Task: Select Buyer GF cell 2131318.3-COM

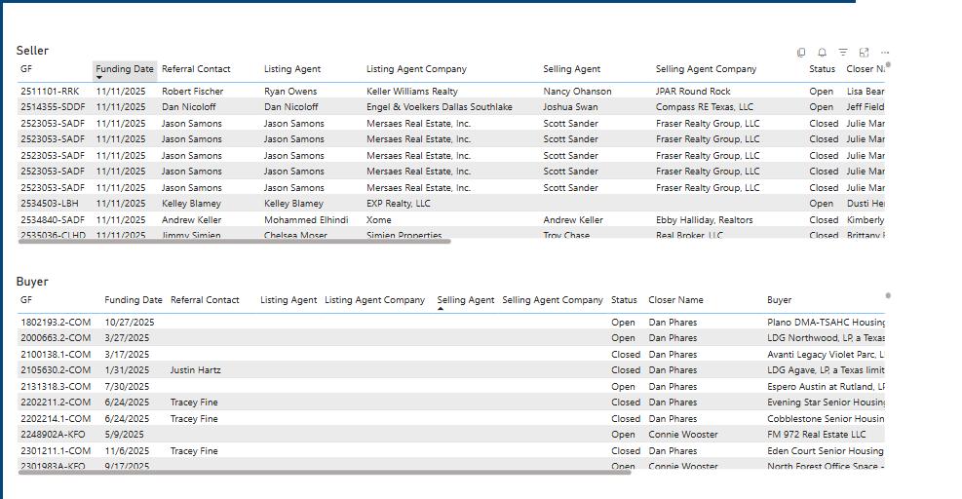Action: (56, 387)
